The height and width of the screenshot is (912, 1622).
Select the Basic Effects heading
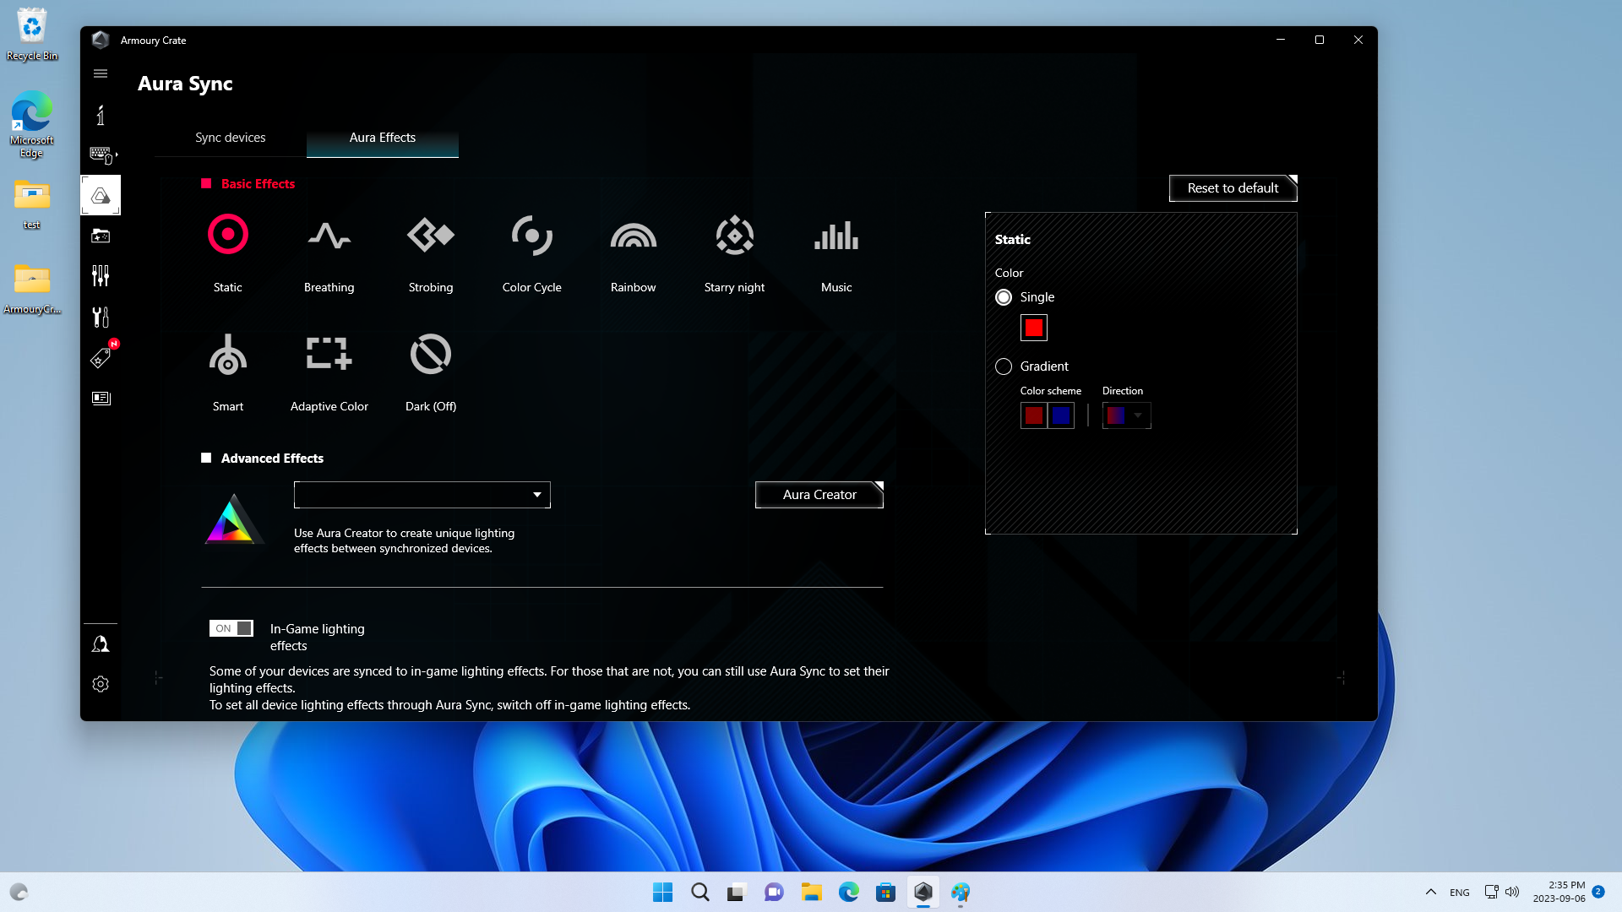coord(259,184)
